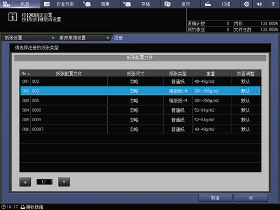Open the 调用 recall tab
Image resolution: width=280 pixels, height=210 pixels.
(x=100, y=4)
